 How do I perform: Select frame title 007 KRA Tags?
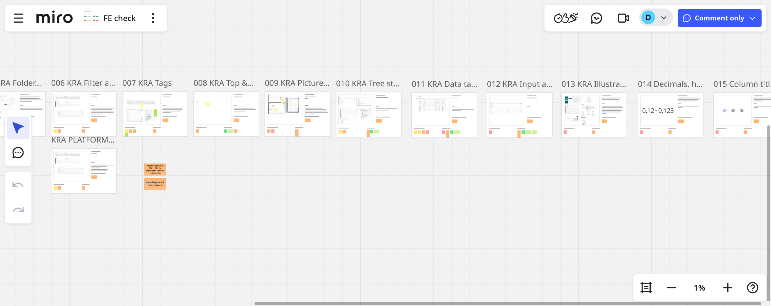(x=147, y=83)
